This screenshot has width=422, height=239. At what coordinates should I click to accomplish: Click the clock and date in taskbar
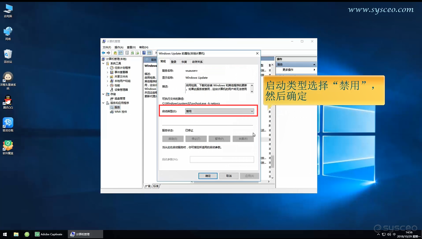coord(409,235)
